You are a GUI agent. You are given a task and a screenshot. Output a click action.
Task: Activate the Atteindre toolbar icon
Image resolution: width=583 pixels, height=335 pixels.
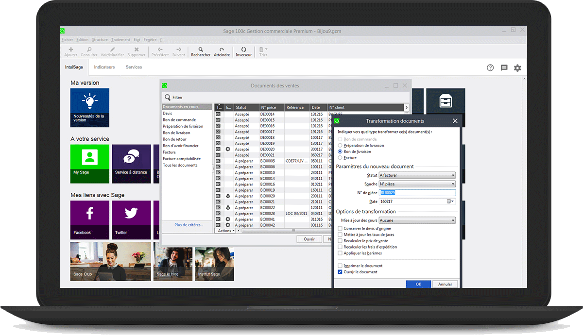222,51
